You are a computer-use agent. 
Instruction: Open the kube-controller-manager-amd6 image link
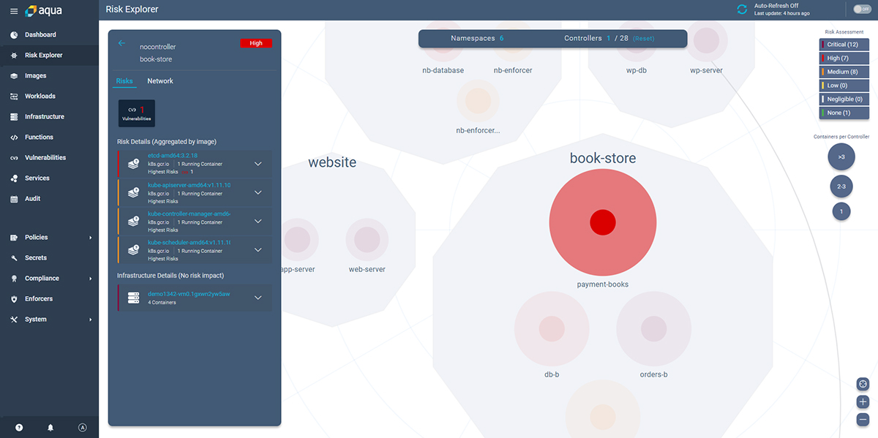click(189, 214)
